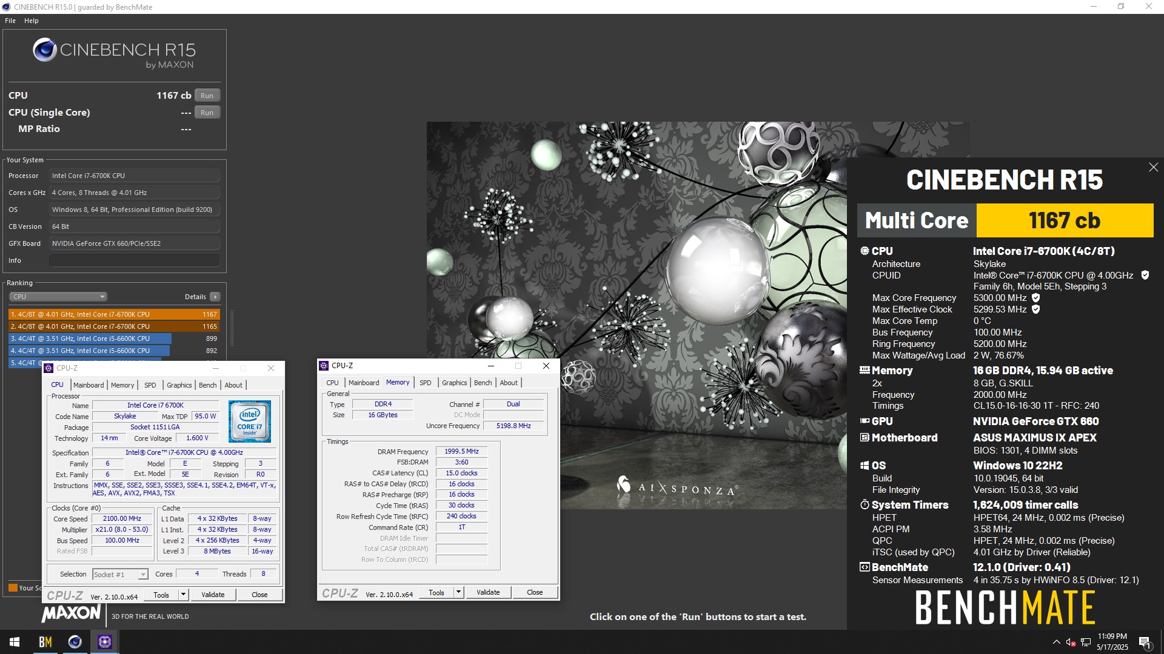Open Bench tab in processor CPU-Z window
The width and height of the screenshot is (1164, 654).
[x=207, y=385]
